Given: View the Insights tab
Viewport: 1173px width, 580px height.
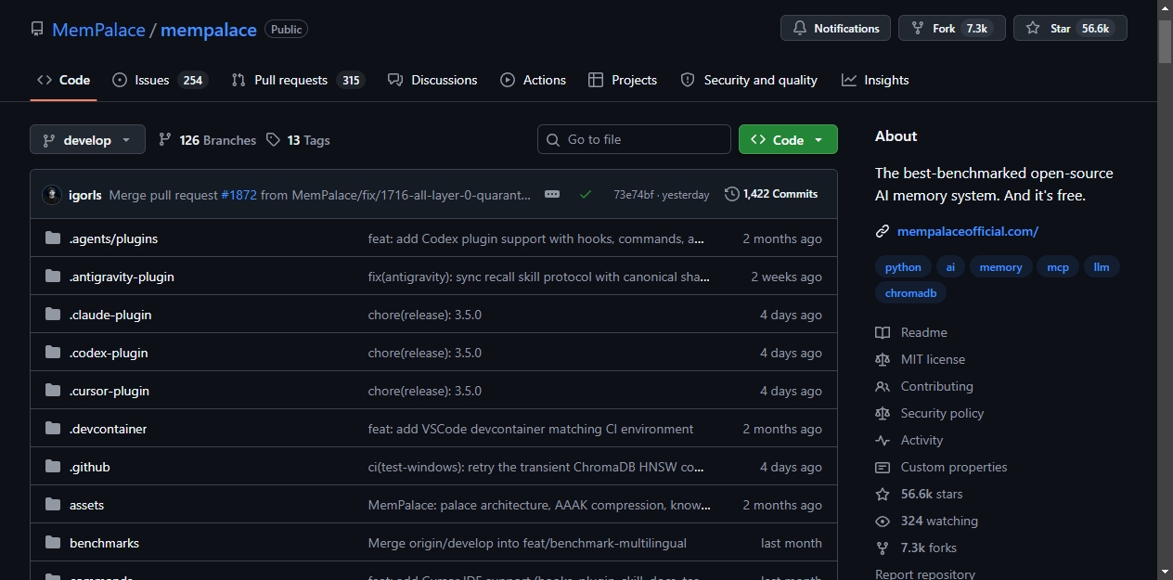Looking at the screenshot, I should click(875, 80).
